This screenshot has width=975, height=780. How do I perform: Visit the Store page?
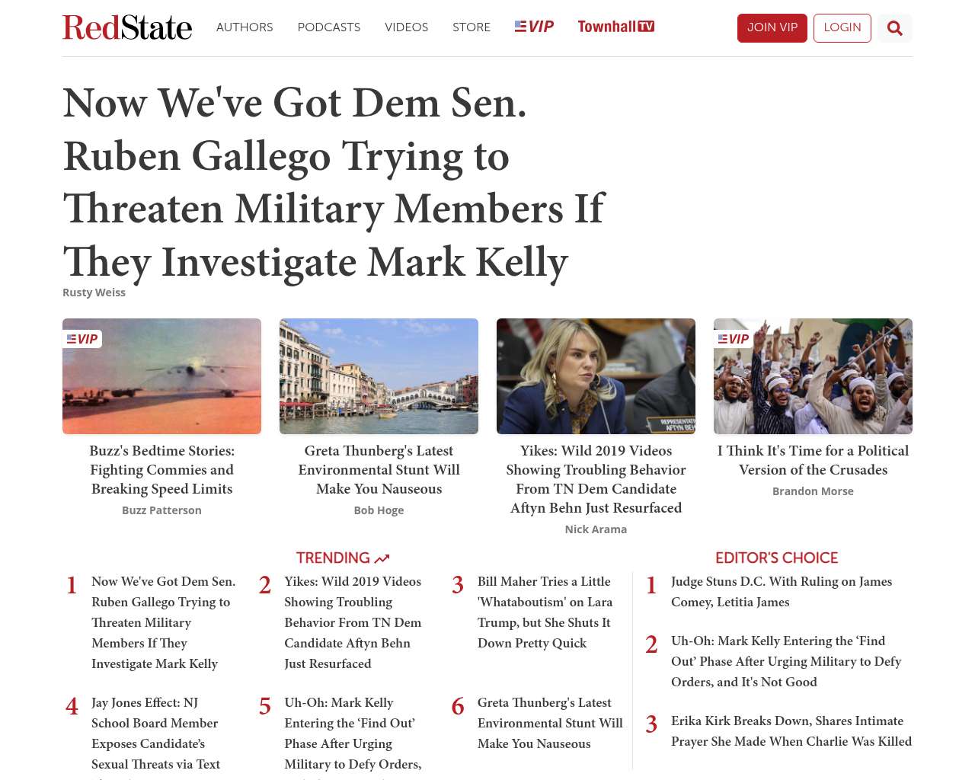tap(472, 27)
